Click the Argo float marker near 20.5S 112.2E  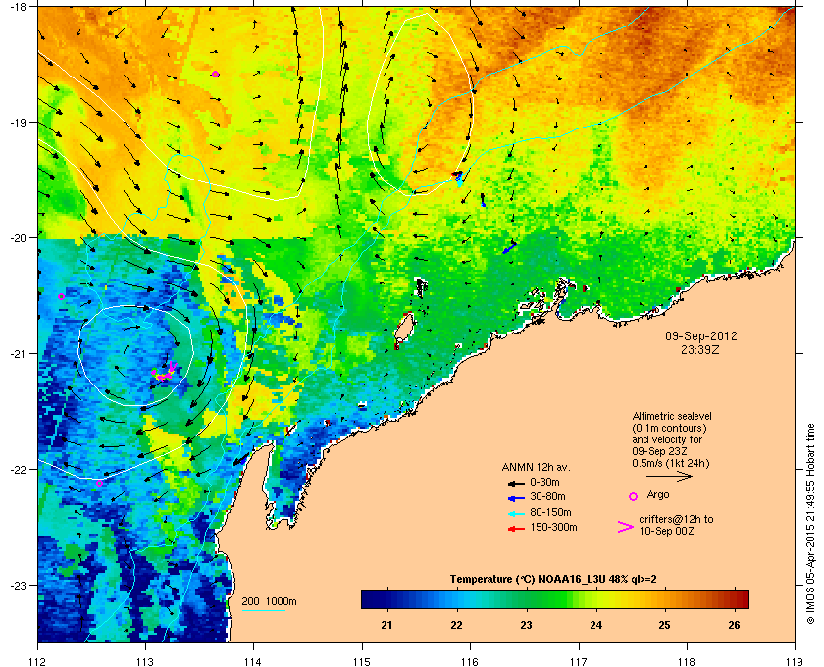pyautogui.click(x=61, y=297)
